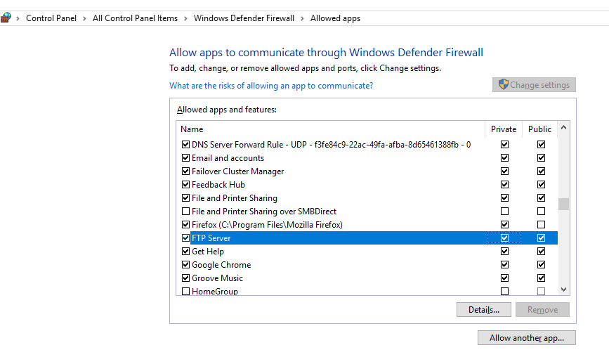Expand the chevron after Control Panel breadcrumb
The image size is (609, 364).
pyautogui.click(x=86, y=18)
